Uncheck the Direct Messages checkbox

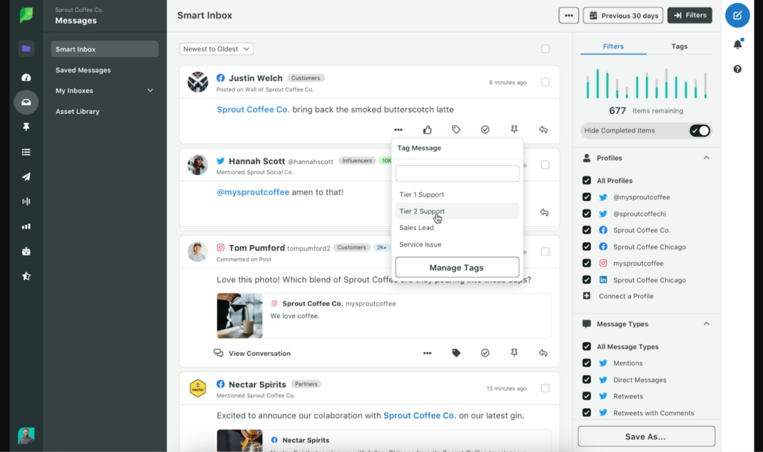point(586,380)
